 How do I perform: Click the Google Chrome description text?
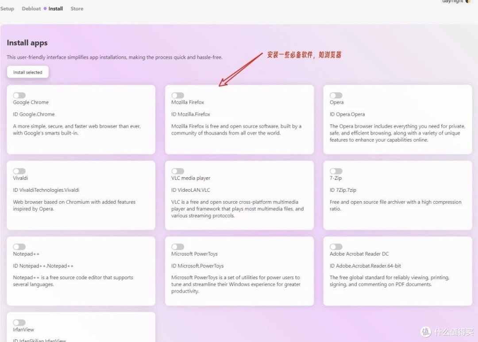click(77, 129)
